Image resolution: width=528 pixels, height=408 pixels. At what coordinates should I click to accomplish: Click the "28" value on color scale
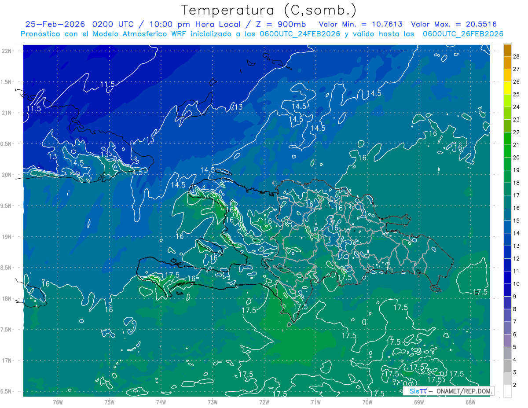click(x=517, y=56)
